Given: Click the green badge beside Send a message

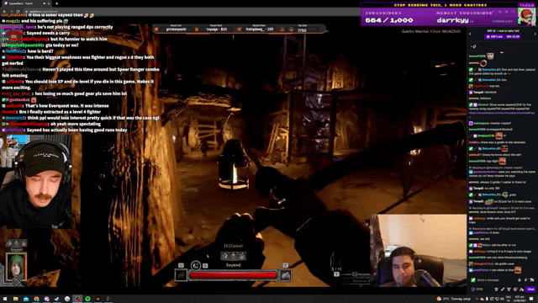Looking at the screenshot, I should click(473, 280).
